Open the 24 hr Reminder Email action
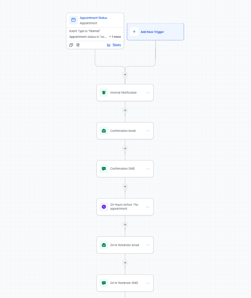The height and width of the screenshot is (298, 251). click(125, 245)
